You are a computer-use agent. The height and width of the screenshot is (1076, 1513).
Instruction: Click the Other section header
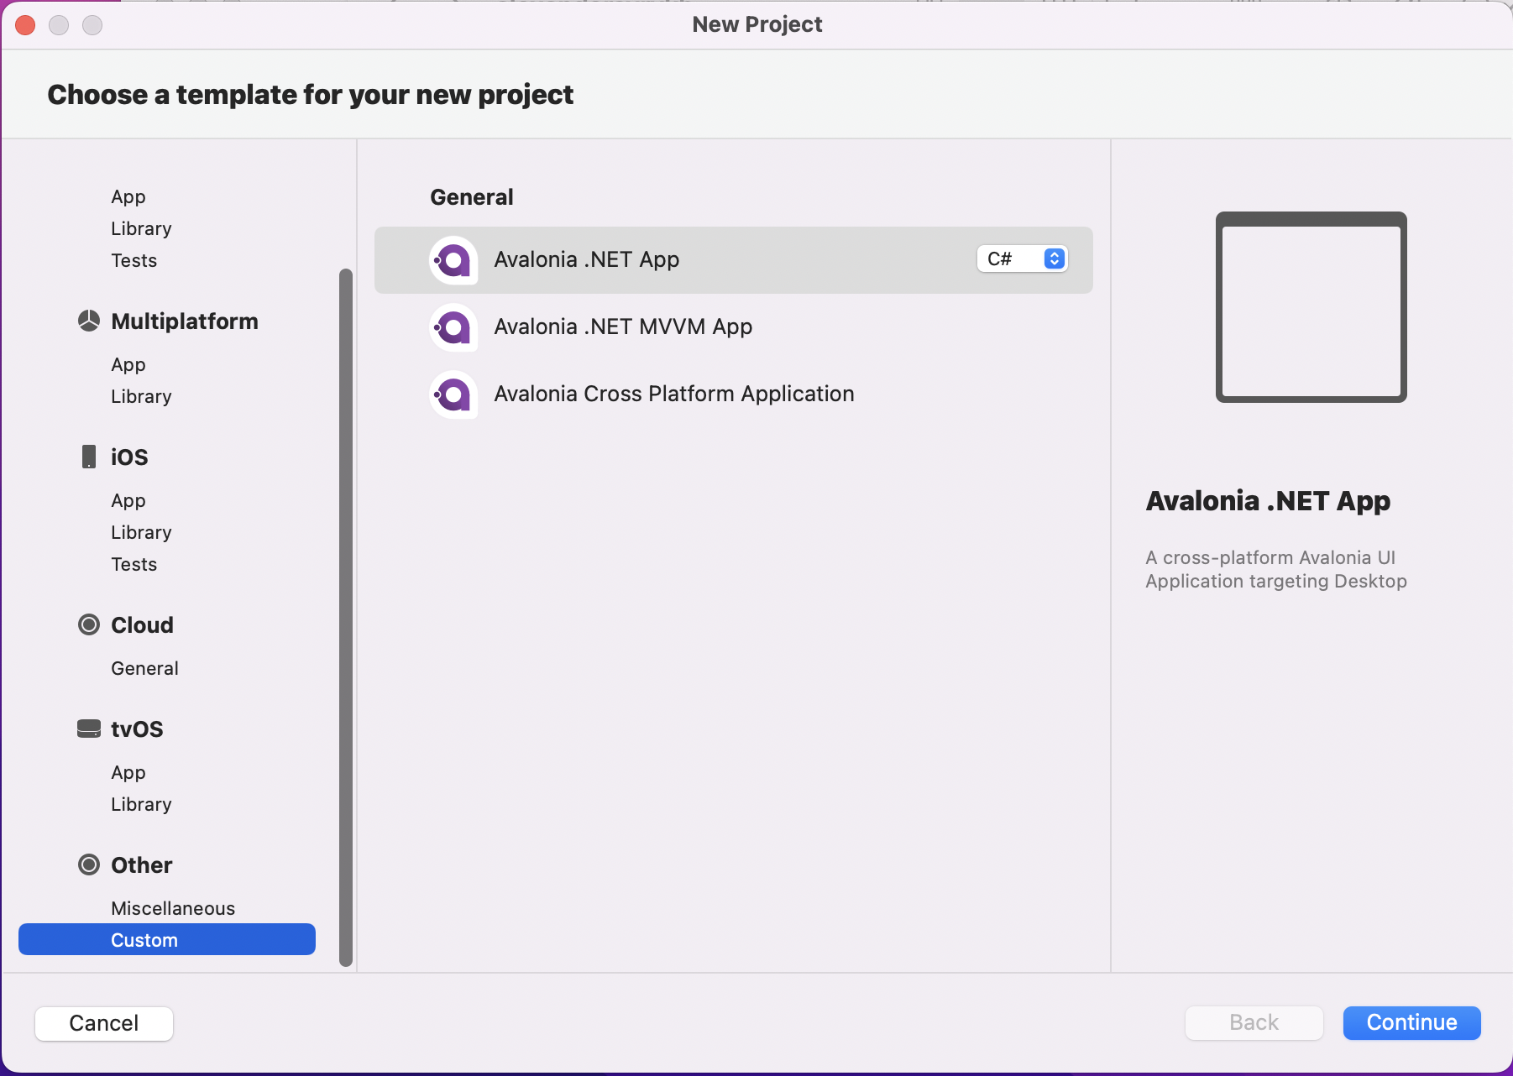tap(141, 865)
